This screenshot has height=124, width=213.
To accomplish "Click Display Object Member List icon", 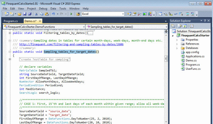I will point(160,14).
